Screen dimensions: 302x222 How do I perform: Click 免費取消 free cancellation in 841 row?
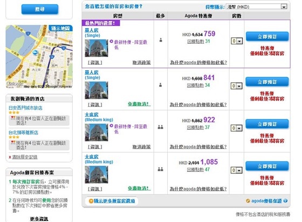tap(139, 104)
